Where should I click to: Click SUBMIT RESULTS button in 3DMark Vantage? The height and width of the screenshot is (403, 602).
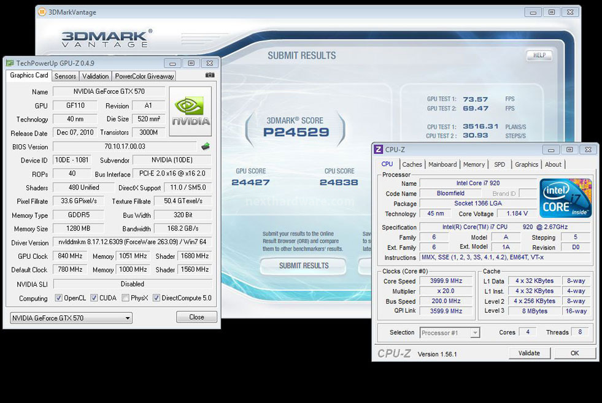304,266
